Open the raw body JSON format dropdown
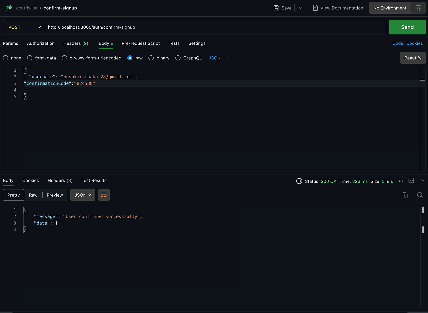The height and width of the screenshot is (313, 428). pyautogui.click(x=218, y=58)
